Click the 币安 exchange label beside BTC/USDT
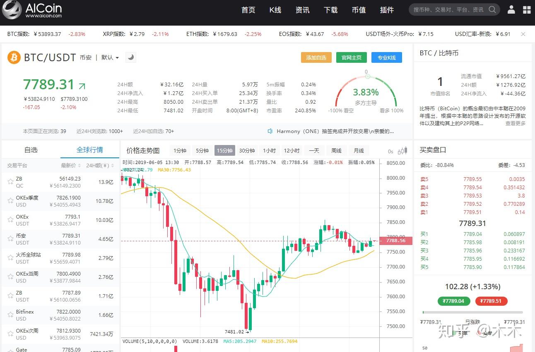 pyautogui.click(x=86, y=57)
